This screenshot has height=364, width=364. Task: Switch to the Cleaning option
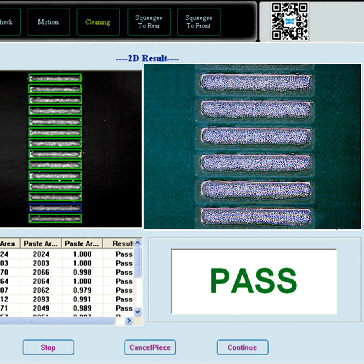coord(98,22)
